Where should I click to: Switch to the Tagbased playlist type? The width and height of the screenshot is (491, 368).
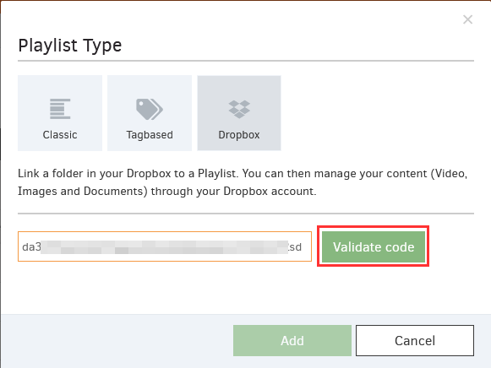tap(150, 113)
